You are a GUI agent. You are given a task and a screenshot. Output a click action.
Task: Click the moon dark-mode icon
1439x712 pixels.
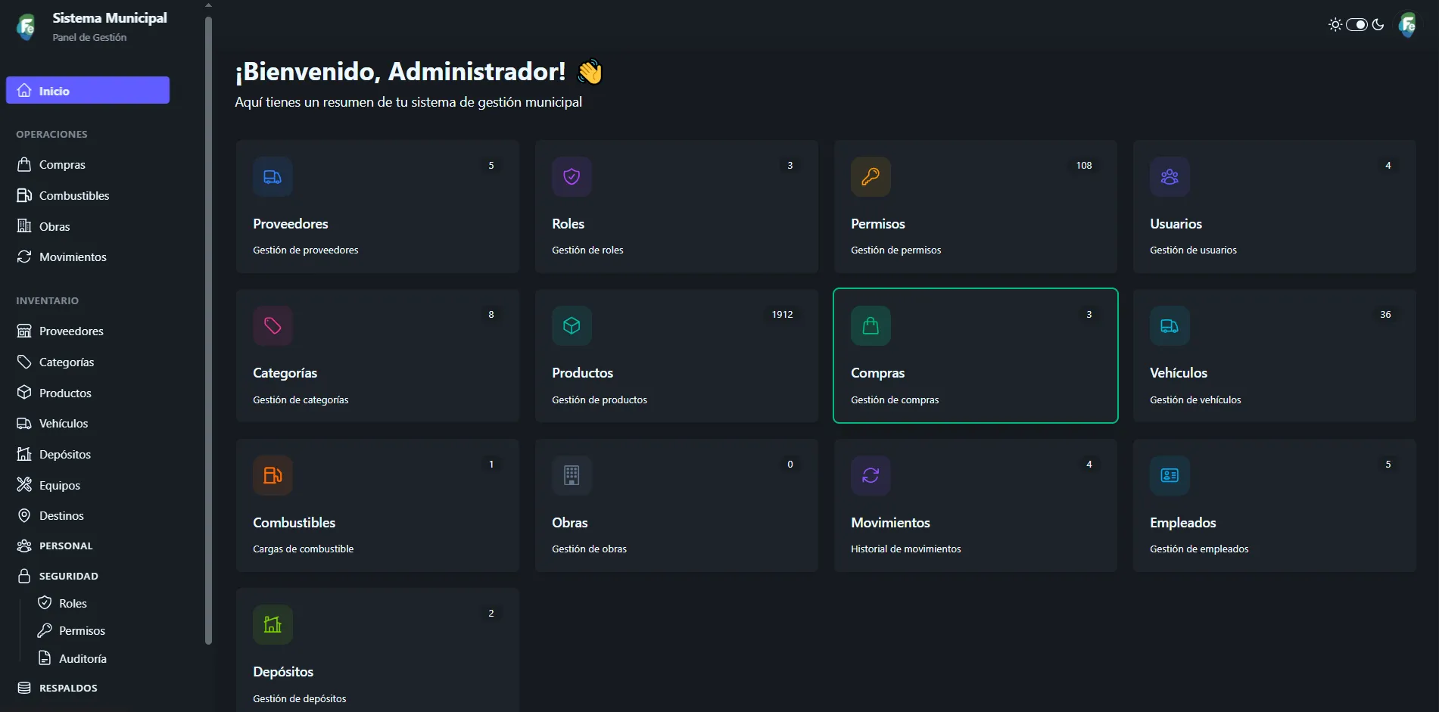1378,25
